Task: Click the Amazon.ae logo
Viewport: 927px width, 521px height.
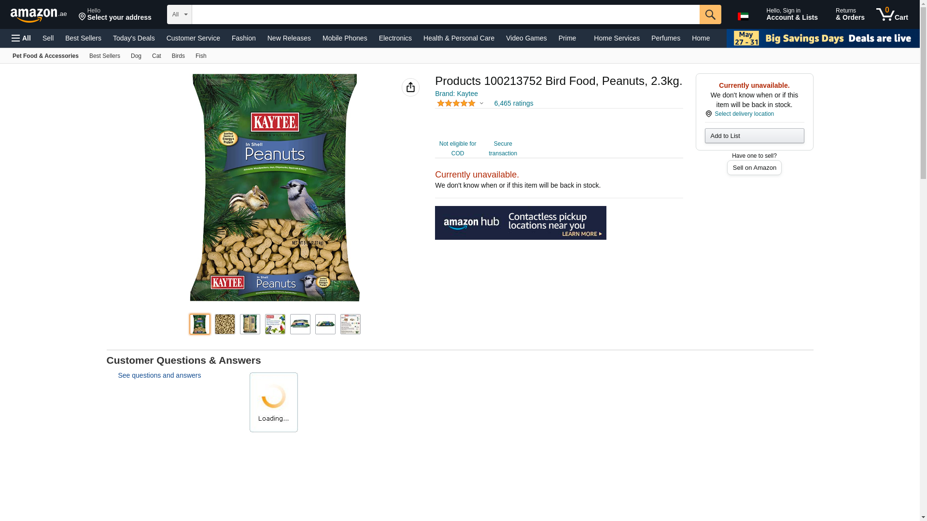Action: 39,14
